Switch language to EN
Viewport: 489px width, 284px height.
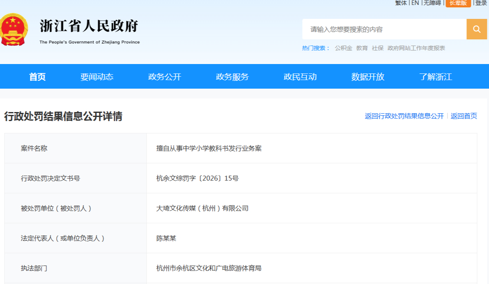tap(415, 3)
